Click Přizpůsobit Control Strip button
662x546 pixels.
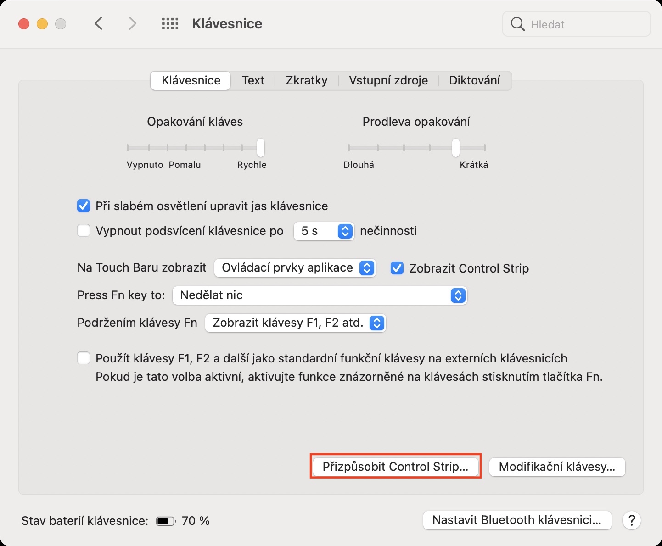coord(395,467)
